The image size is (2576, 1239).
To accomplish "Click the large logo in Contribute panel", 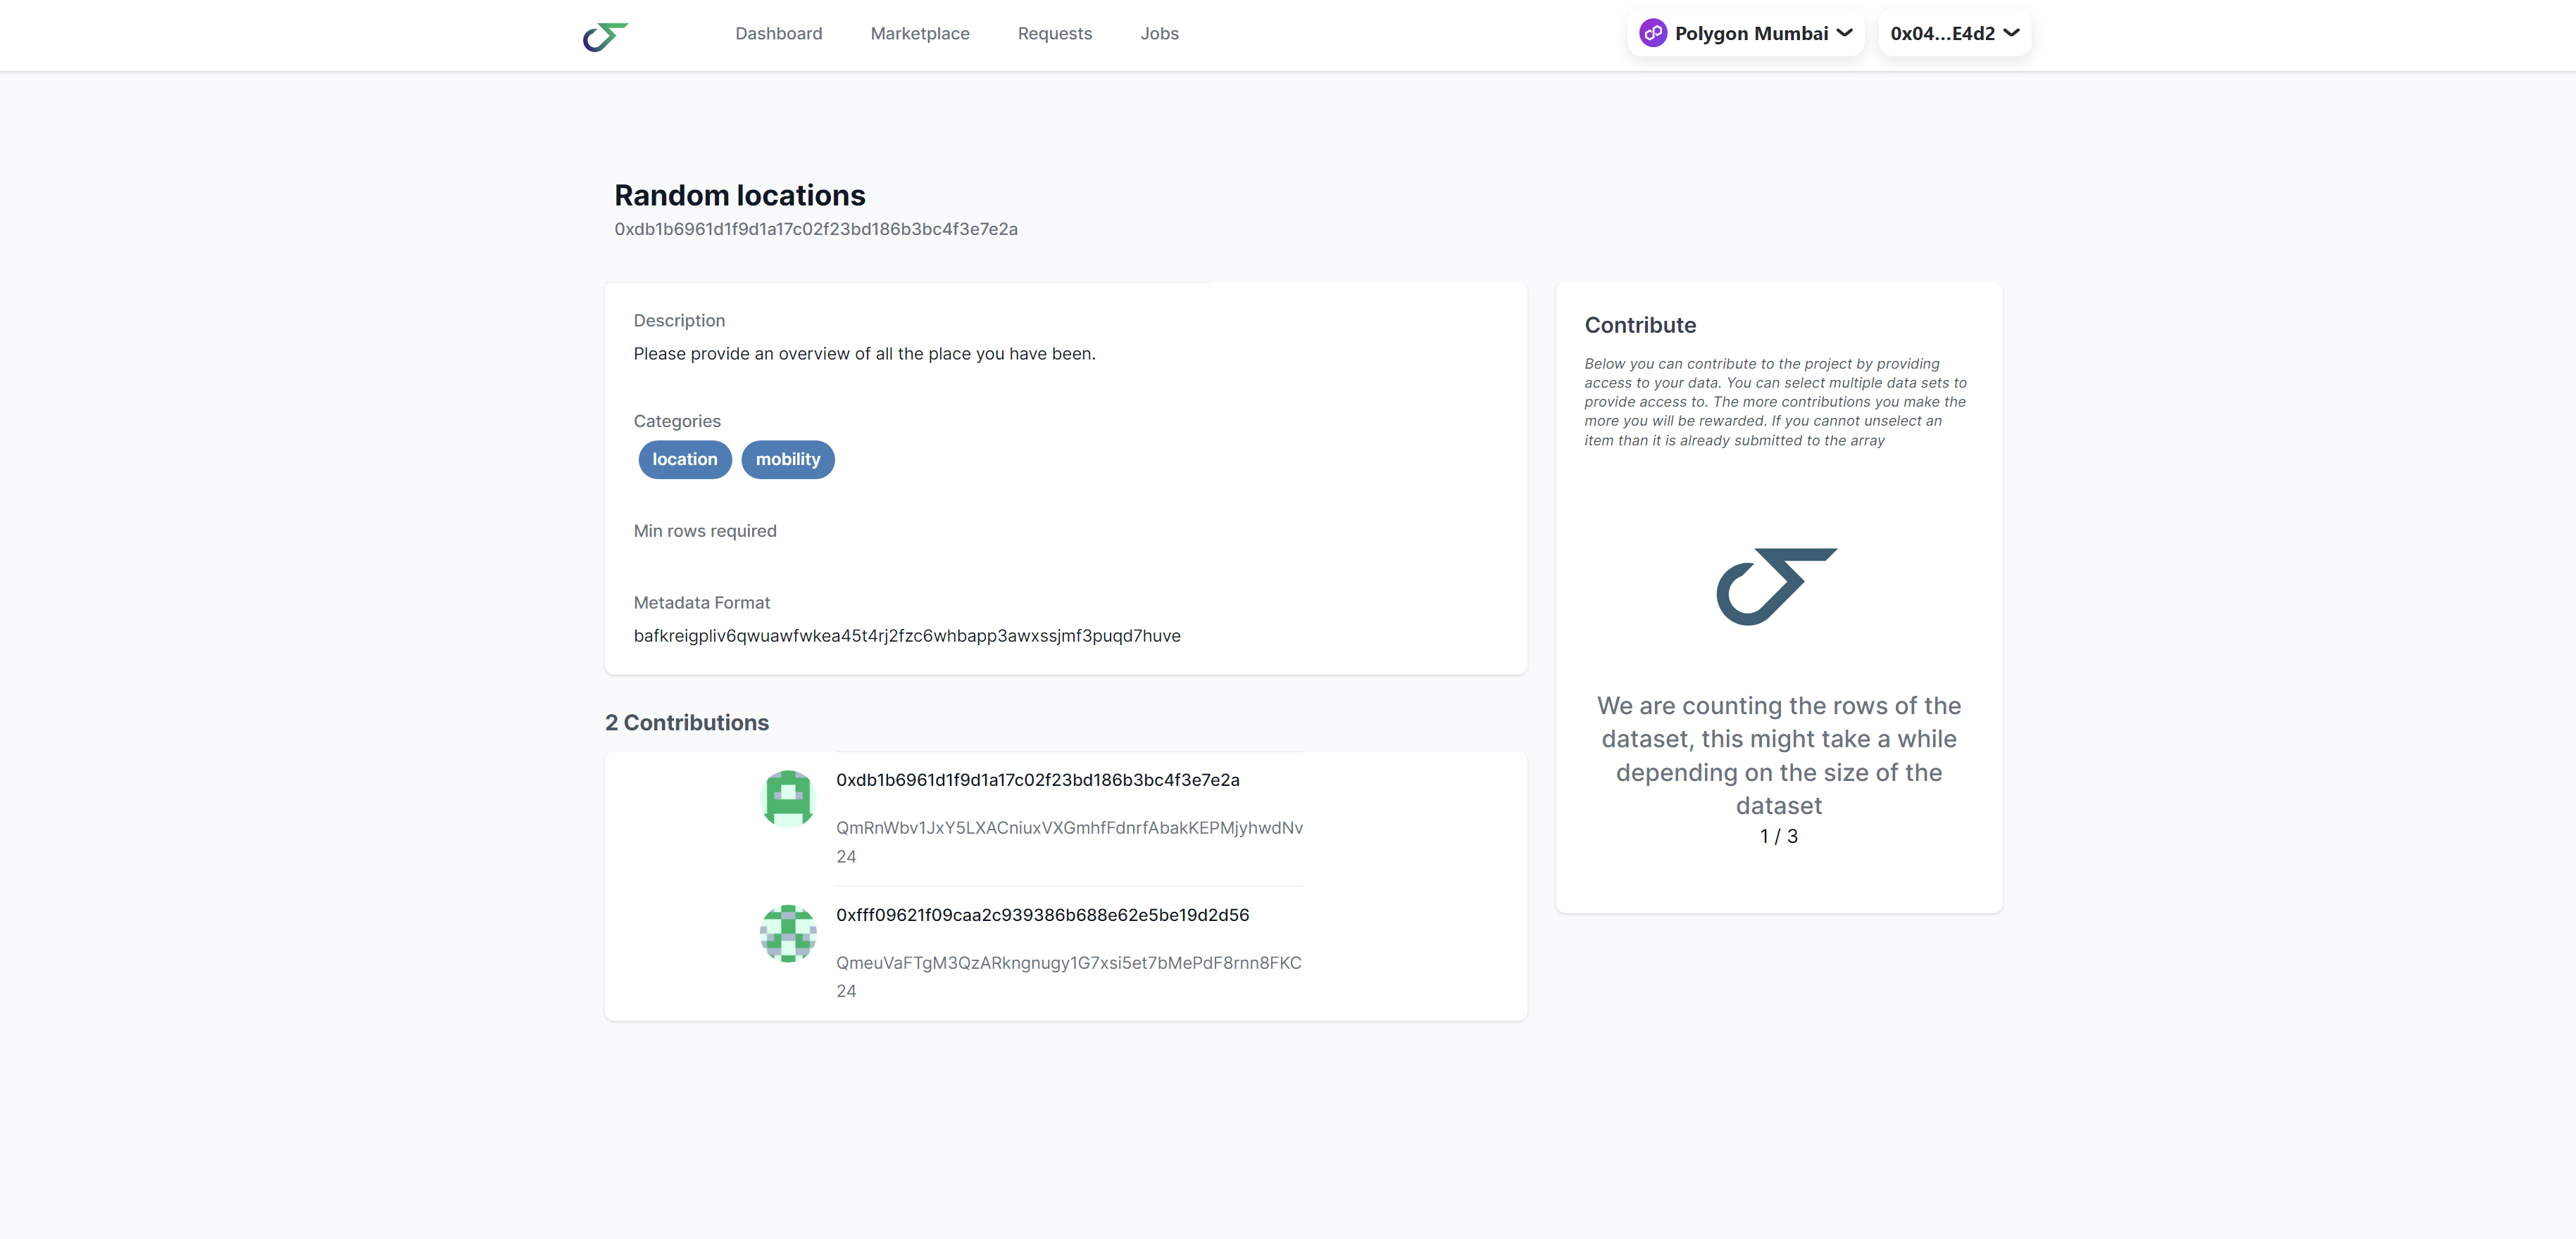I will pyautogui.click(x=1777, y=585).
